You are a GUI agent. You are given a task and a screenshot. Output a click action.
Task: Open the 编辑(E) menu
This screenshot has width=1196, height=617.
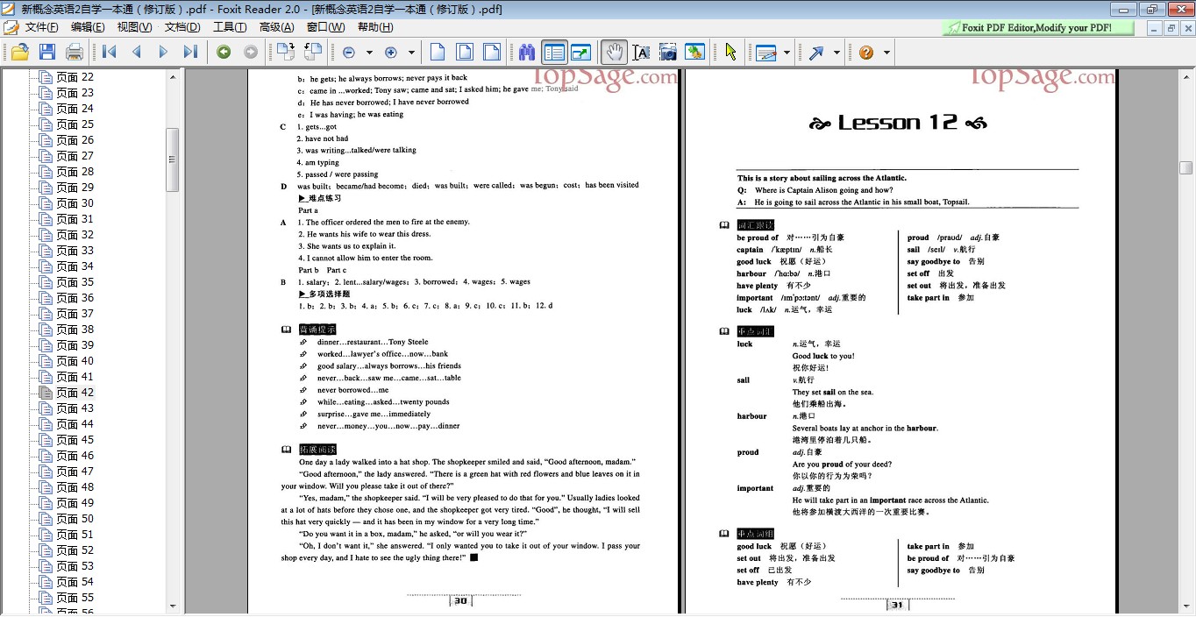pyautogui.click(x=88, y=27)
